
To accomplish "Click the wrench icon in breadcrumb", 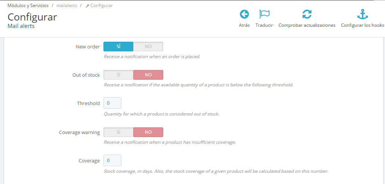I will point(87,6).
